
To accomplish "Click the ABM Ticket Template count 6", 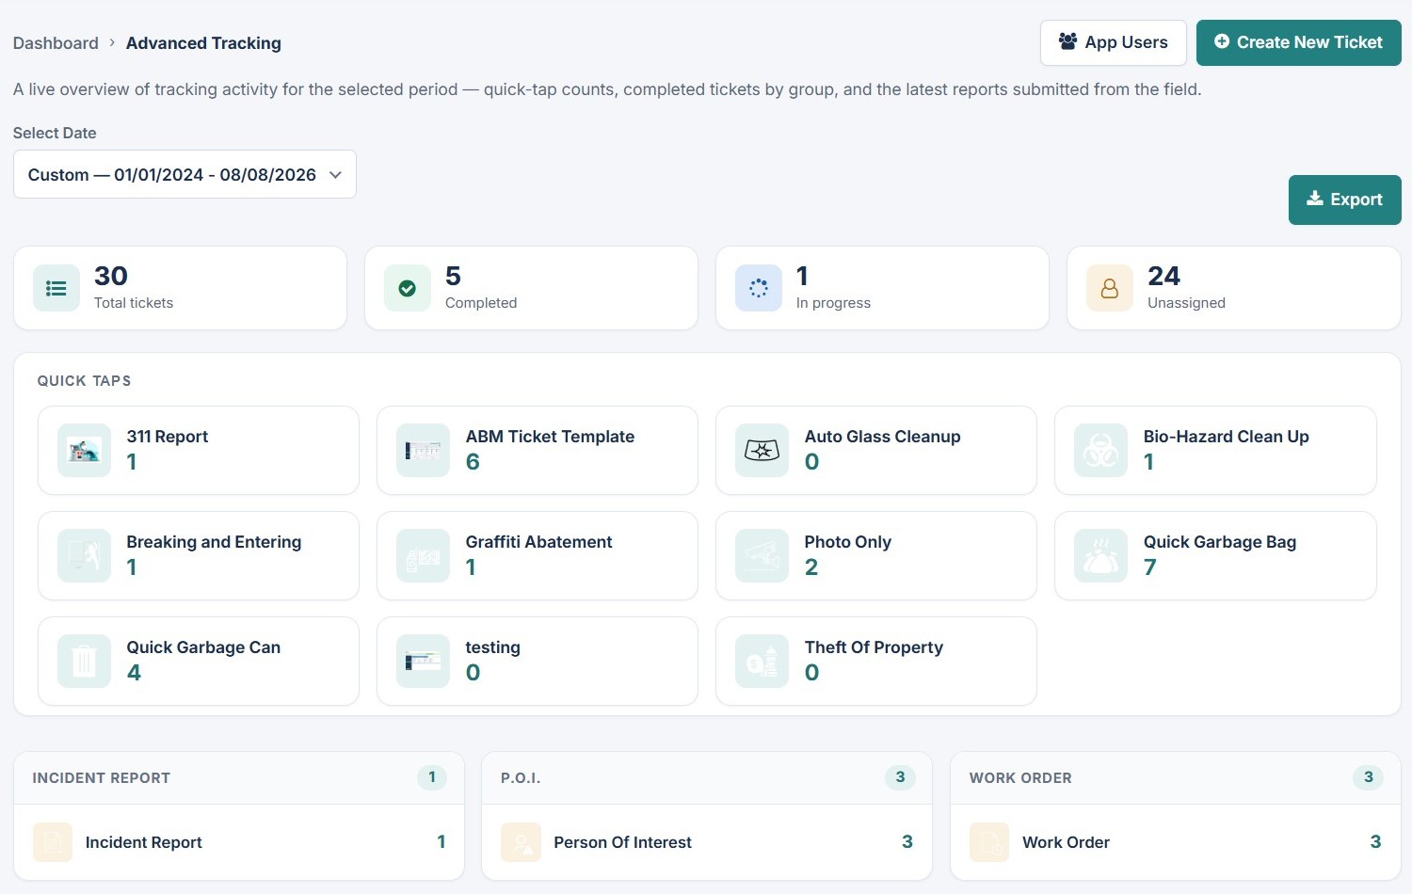I will point(473,462).
